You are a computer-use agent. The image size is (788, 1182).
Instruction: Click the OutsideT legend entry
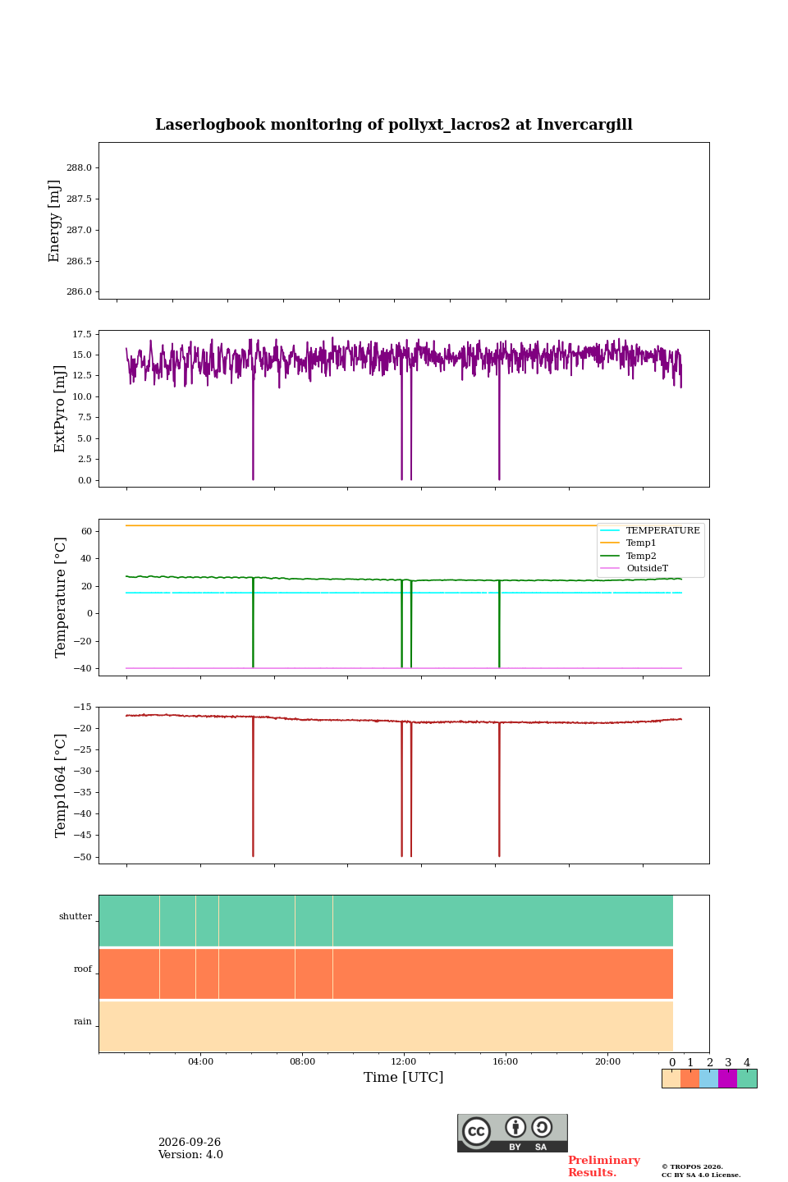[635, 568]
